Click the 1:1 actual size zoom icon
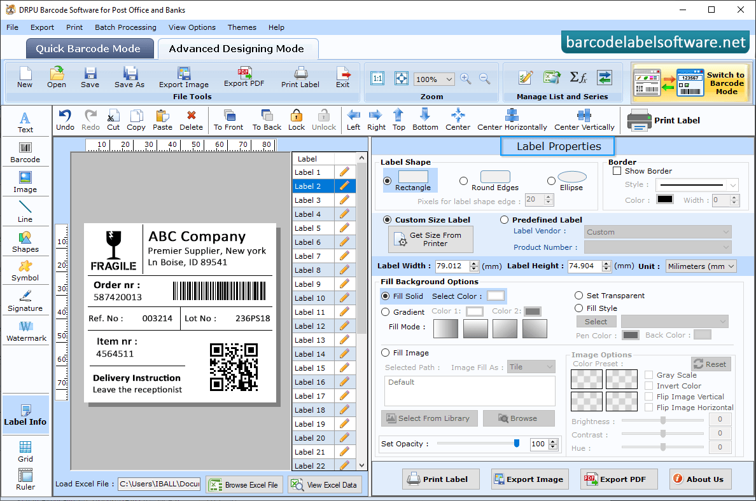The height and width of the screenshot is (501, 756). [x=377, y=78]
